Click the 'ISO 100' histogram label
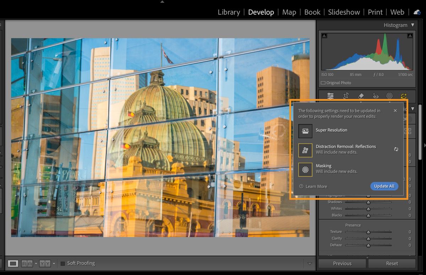This screenshot has width=426, height=275. pyautogui.click(x=328, y=75)
